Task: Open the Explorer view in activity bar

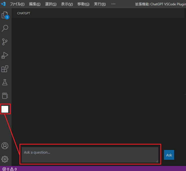Action: [5, 15]
